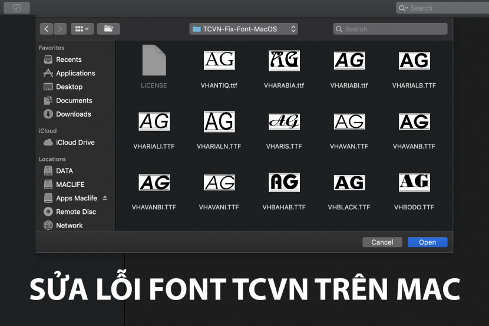Eject the Apps Maclife volume
The image size is (489, 326).
coord(105,198)
